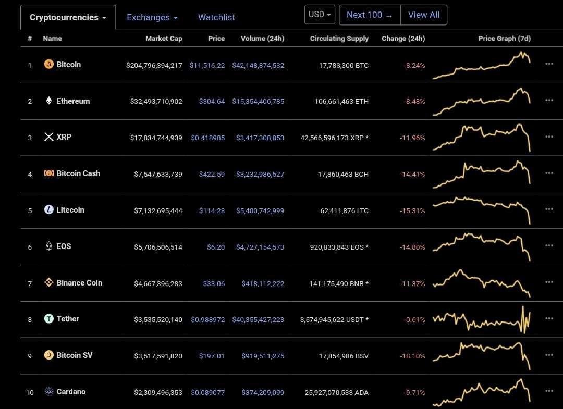The height and width of the screenshot is (409, 563).
Task: Click Bitcoin SV 7-day price graph
Action: [x=482, y=355]
